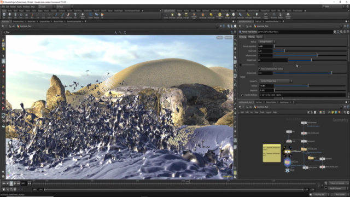The image size is (350, 197).
Task: Open the Render menu
Action: click(13, 7)
